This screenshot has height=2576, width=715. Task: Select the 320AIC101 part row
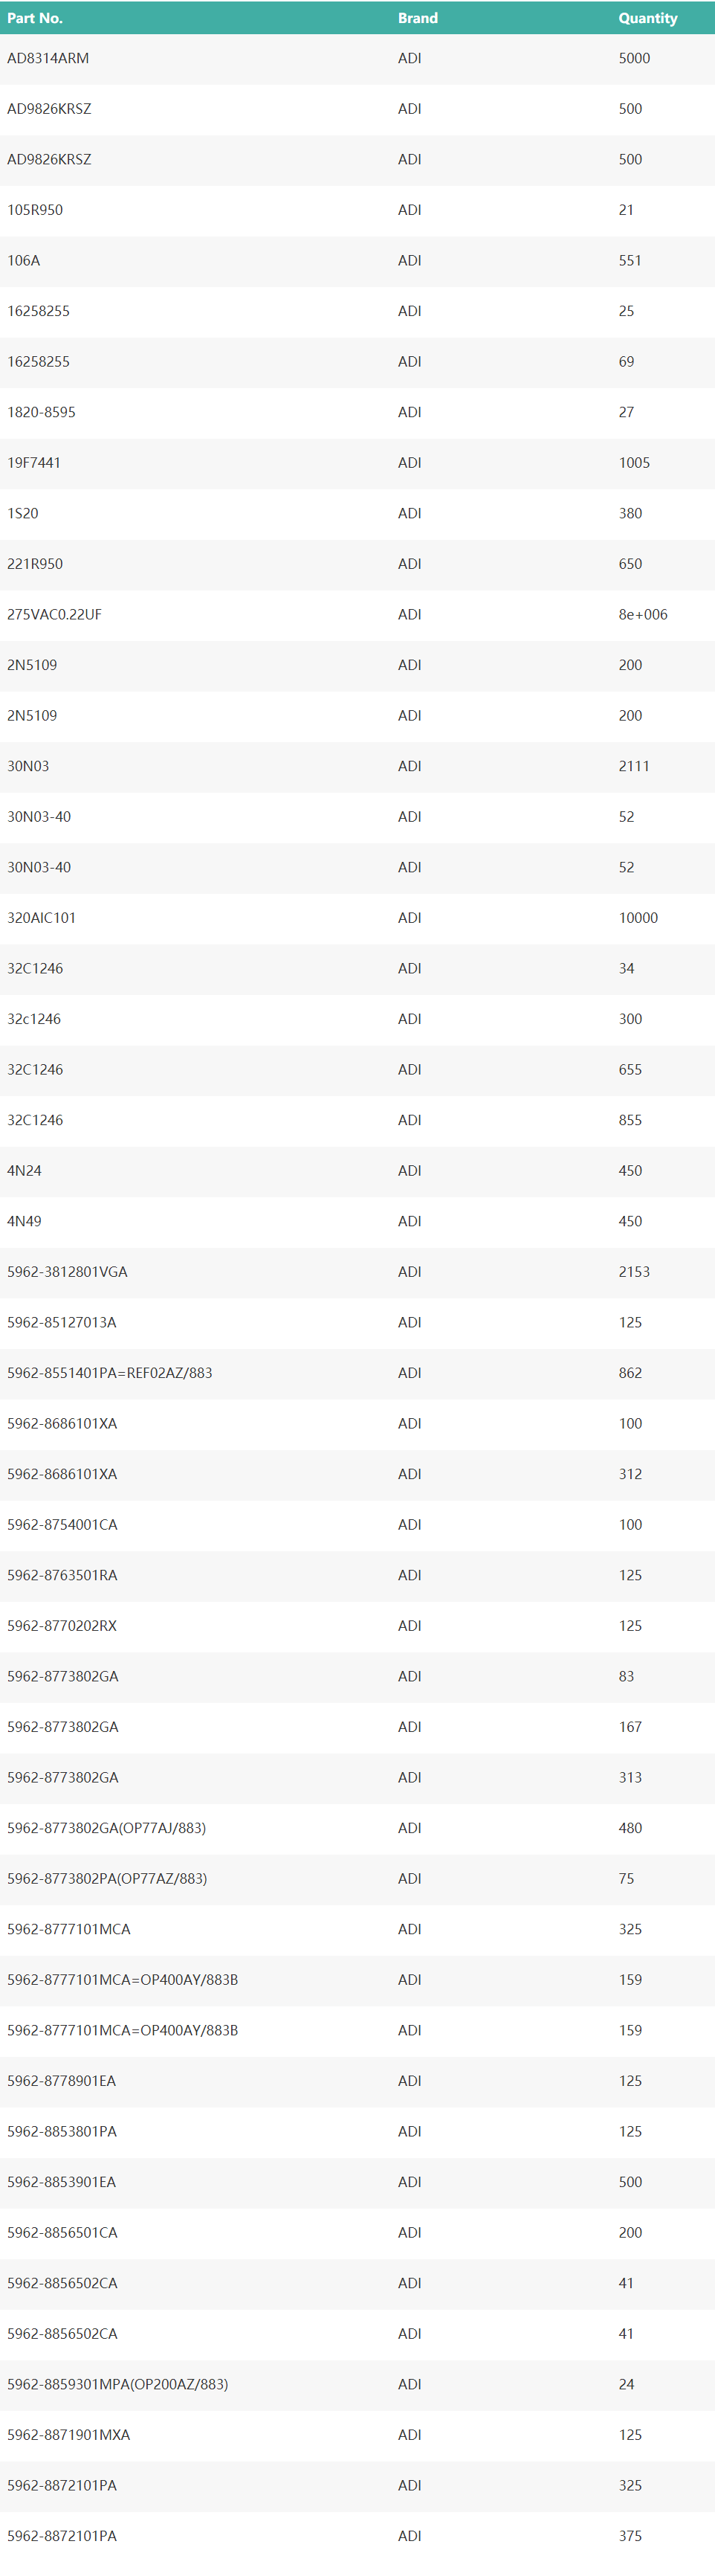point(41,917)
